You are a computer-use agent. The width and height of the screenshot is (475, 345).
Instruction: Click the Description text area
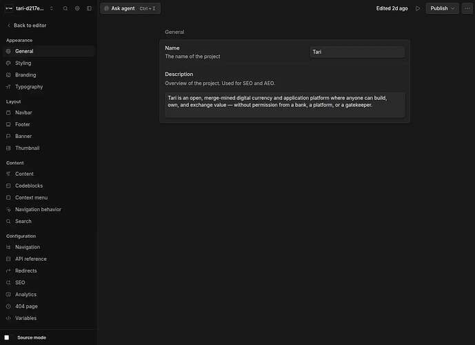(285, 105)
